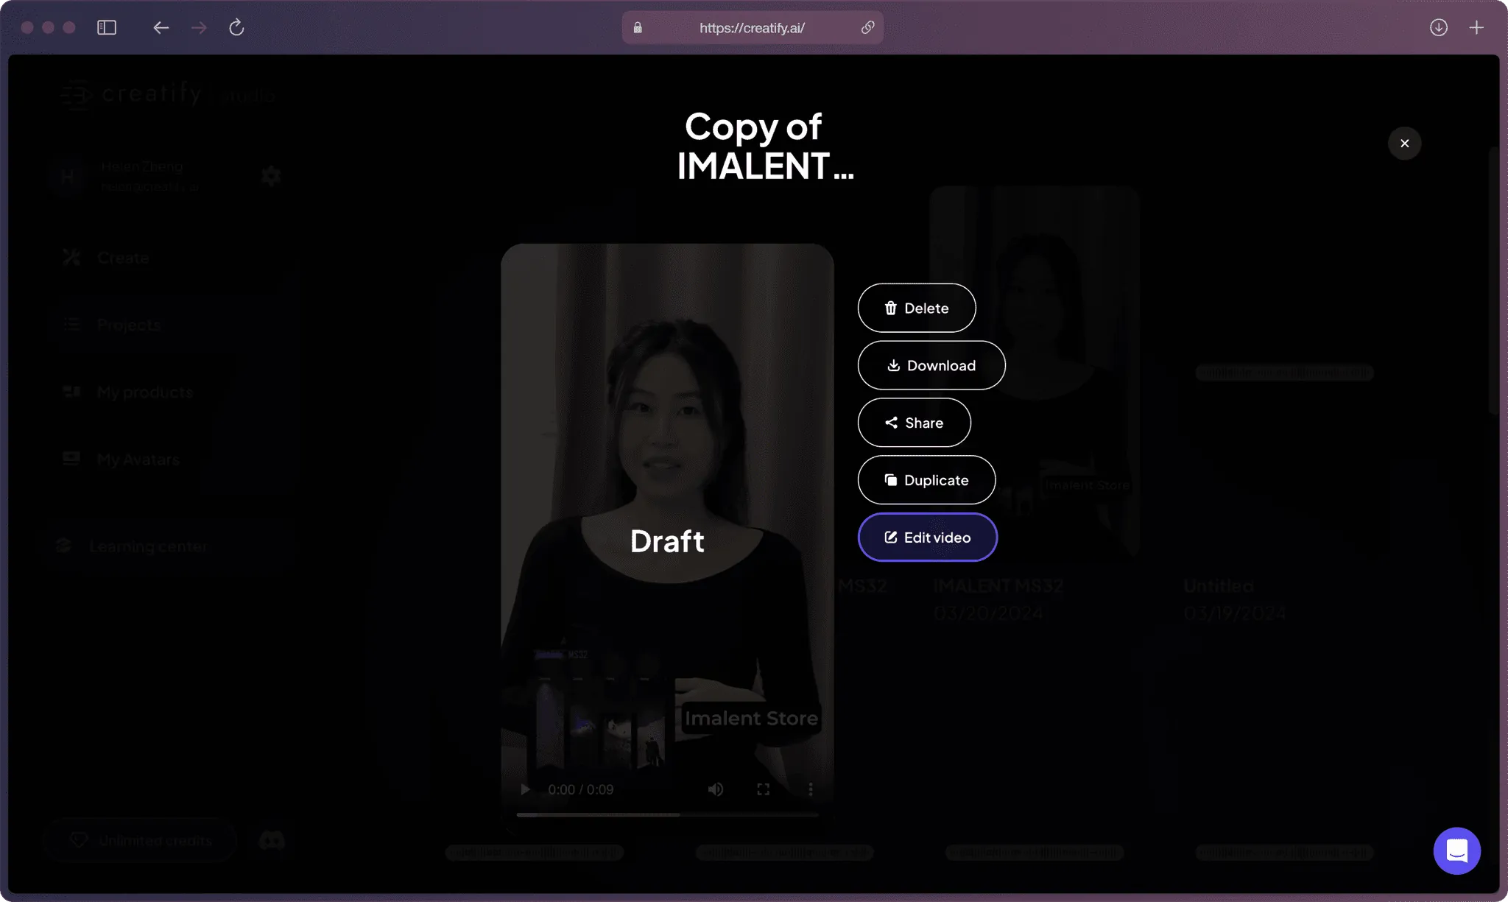Open My Avatars in sidebar
1508x902 pixels.
[138, 459]
